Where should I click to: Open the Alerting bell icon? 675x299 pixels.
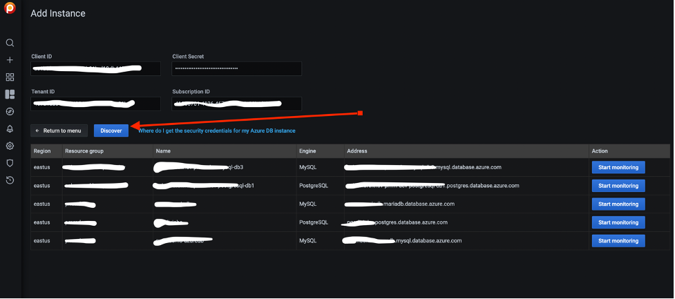pos(10,128)
